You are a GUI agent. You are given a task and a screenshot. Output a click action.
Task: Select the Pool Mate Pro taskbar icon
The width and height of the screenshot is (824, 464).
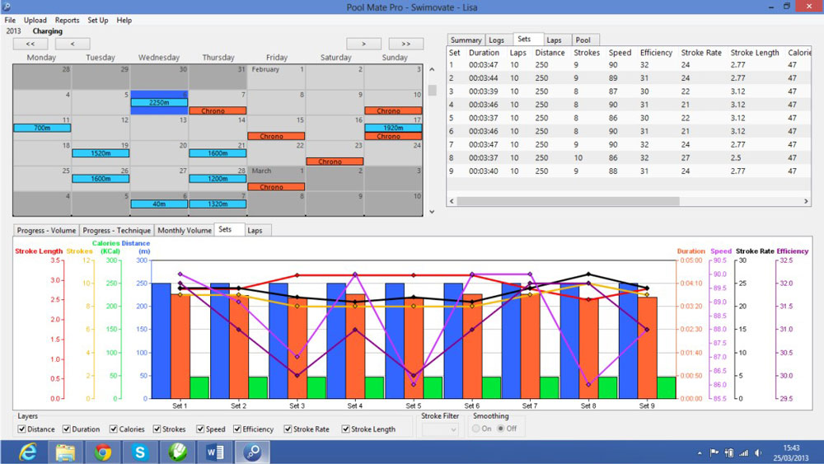252,452
